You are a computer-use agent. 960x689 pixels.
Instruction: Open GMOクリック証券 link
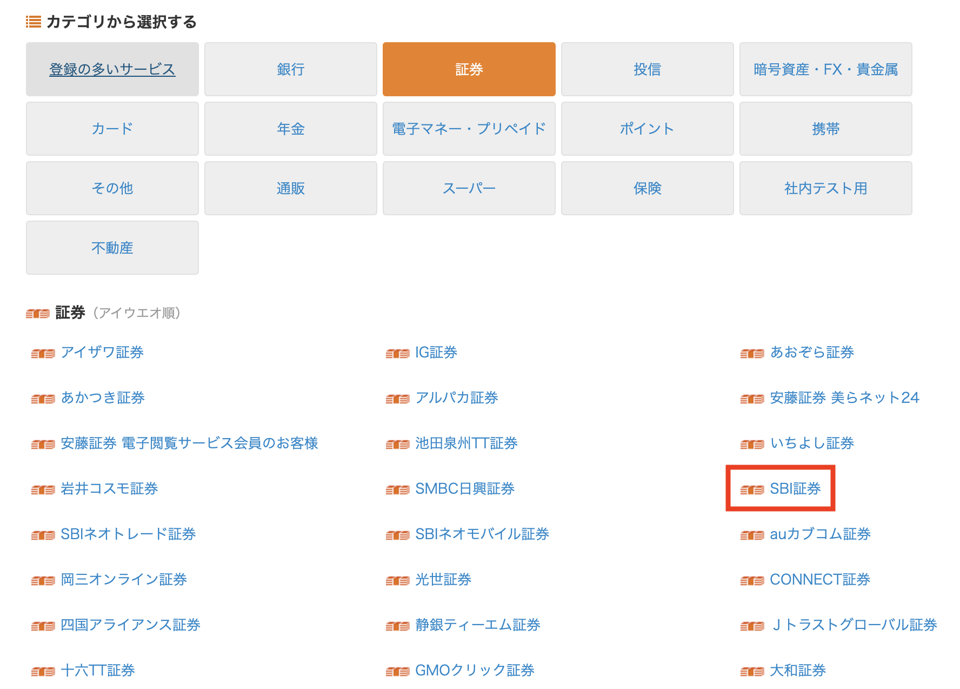tap(475, 671)
